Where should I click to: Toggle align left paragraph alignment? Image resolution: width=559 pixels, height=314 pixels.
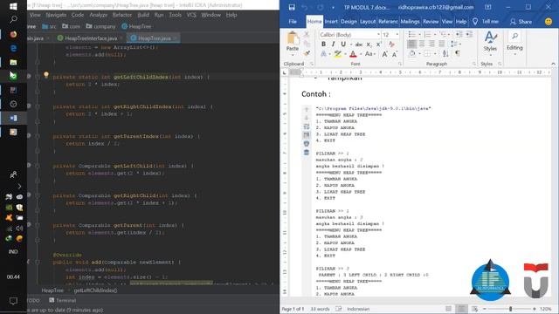click(411, 44)
